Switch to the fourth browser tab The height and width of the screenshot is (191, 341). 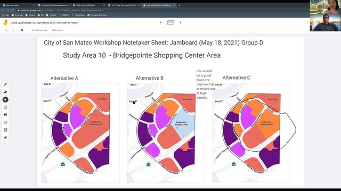[x=124, y=5]
